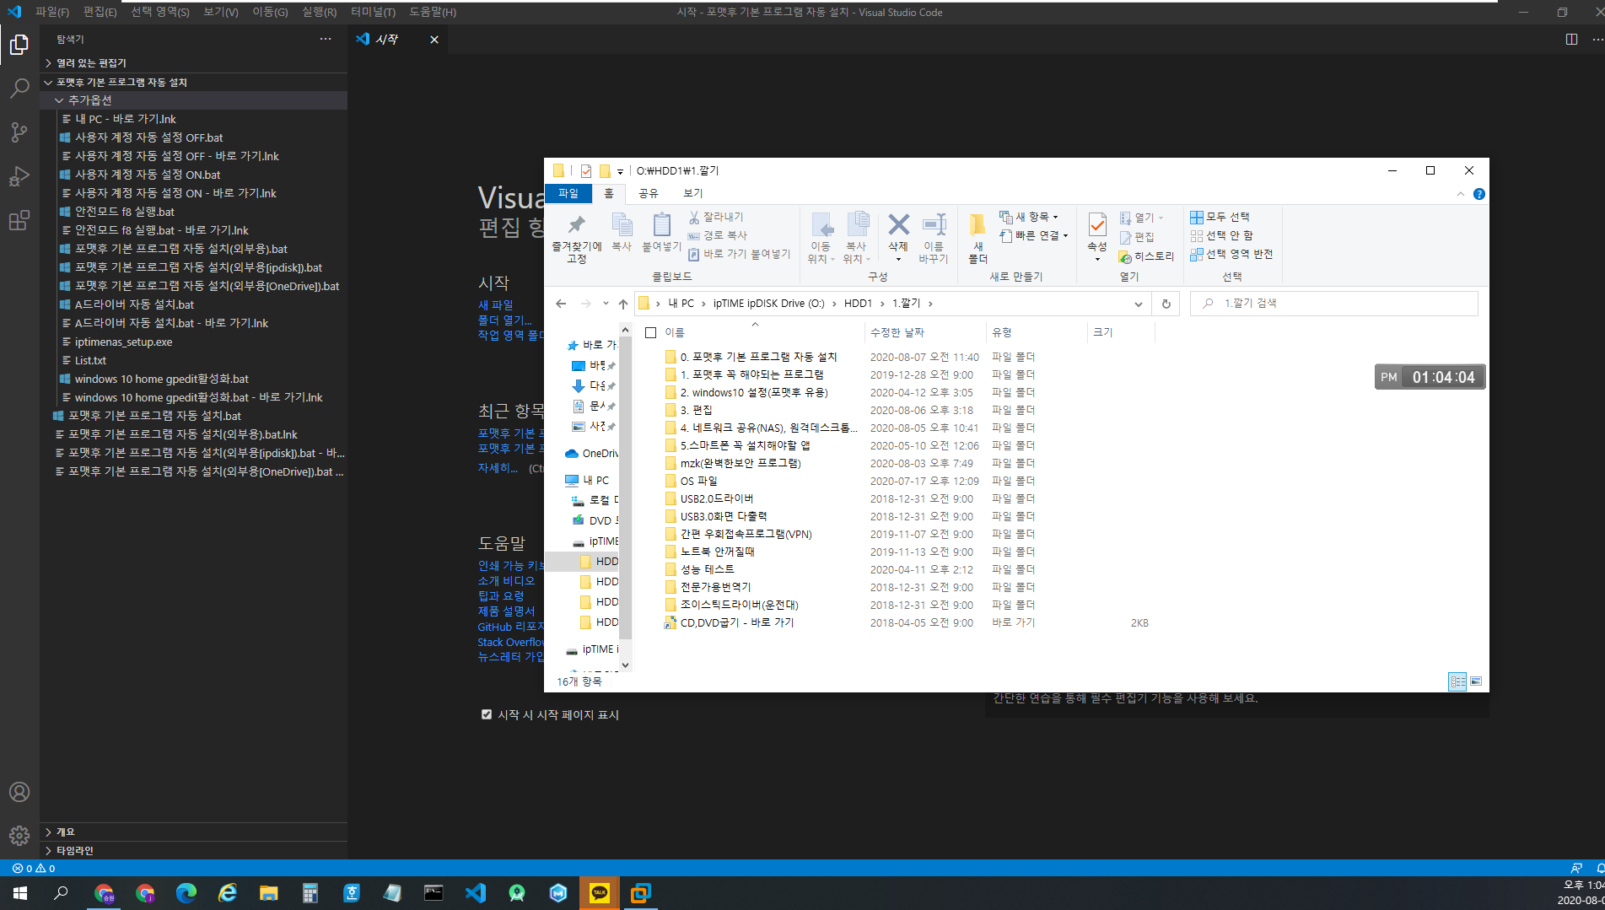Viewport: 1605px width, 910px height.
Task: Collapse the ribbon with the chevron
Action: click(1460, 194)
